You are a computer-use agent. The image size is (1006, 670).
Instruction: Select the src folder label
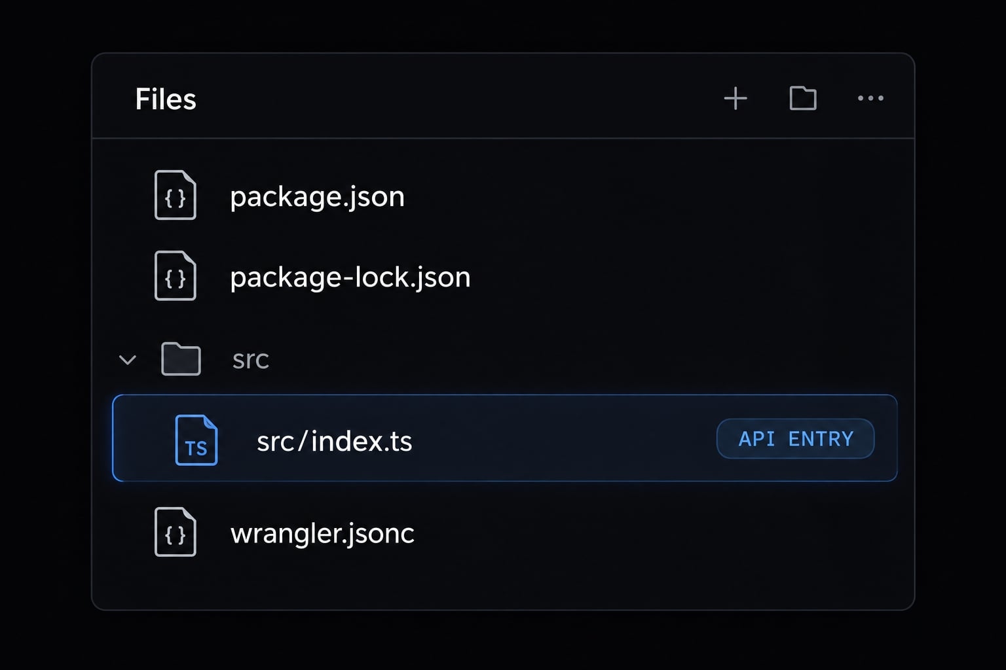251,360
